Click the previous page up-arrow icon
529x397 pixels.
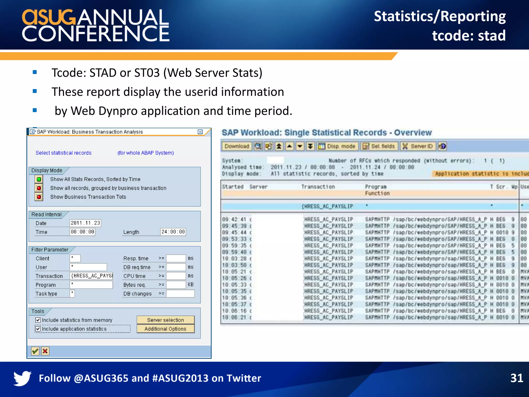click(290, 146)
